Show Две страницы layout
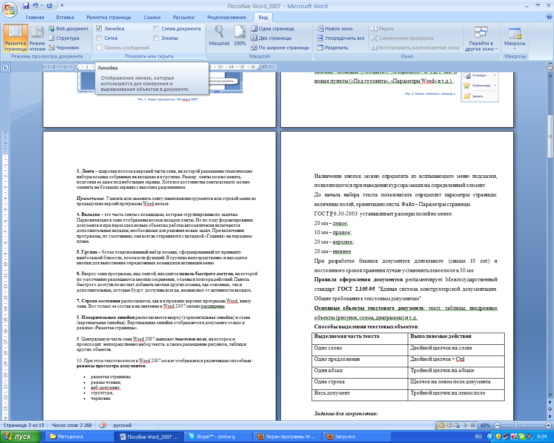554x443 pixels. [x=271, y=38]
